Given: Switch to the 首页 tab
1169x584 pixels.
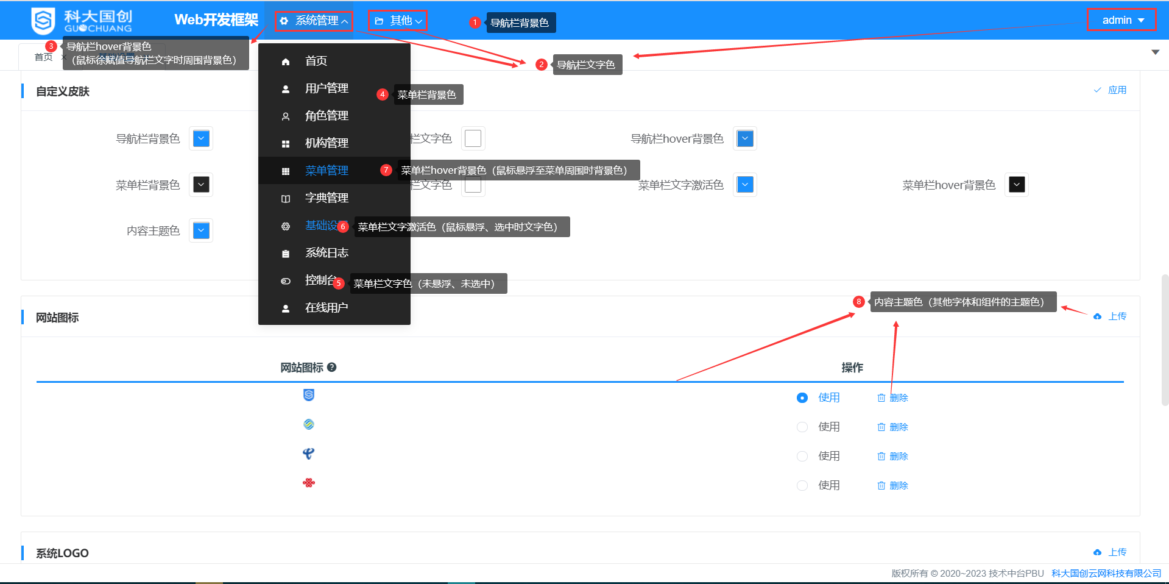Looking at the screenshot, I should [43, 57].
